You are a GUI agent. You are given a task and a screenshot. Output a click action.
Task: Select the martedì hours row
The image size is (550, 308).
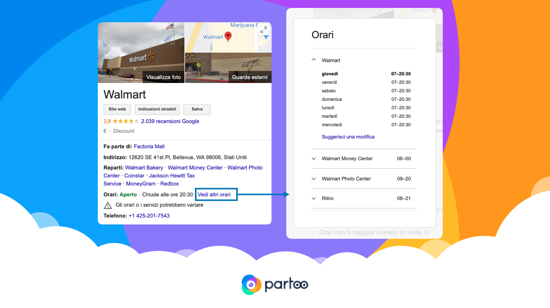point(366,116)
